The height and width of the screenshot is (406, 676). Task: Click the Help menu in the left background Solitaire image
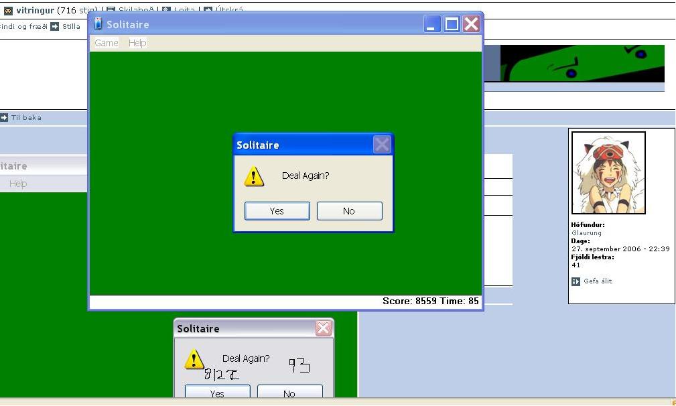(18, 184)
